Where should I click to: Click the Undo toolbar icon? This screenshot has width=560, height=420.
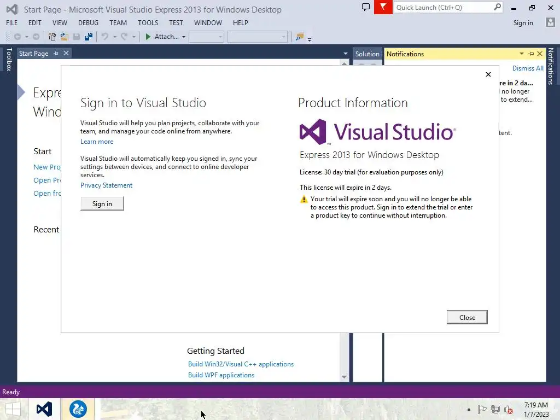(105, 37)
